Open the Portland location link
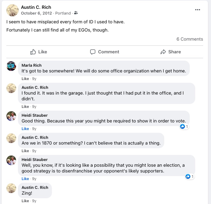The height and width of the screenshot is (204, 211). point(63,13)
